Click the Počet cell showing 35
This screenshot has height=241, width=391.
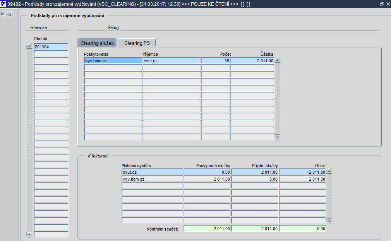coord(216,61)
